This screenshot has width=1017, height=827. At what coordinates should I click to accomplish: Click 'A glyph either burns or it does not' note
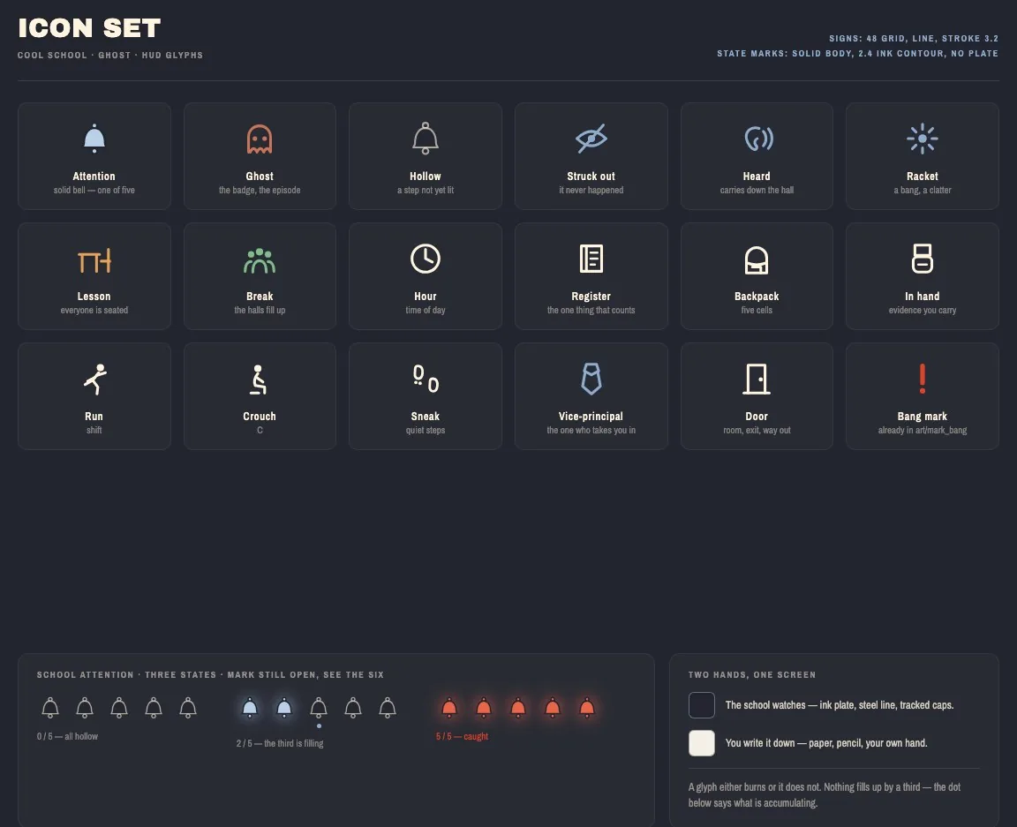point(824,794)
